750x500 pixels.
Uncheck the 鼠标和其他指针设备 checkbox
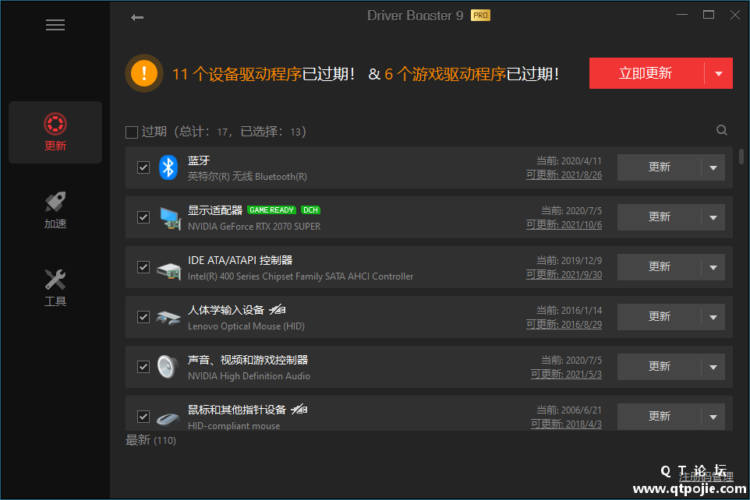[143, 417]
